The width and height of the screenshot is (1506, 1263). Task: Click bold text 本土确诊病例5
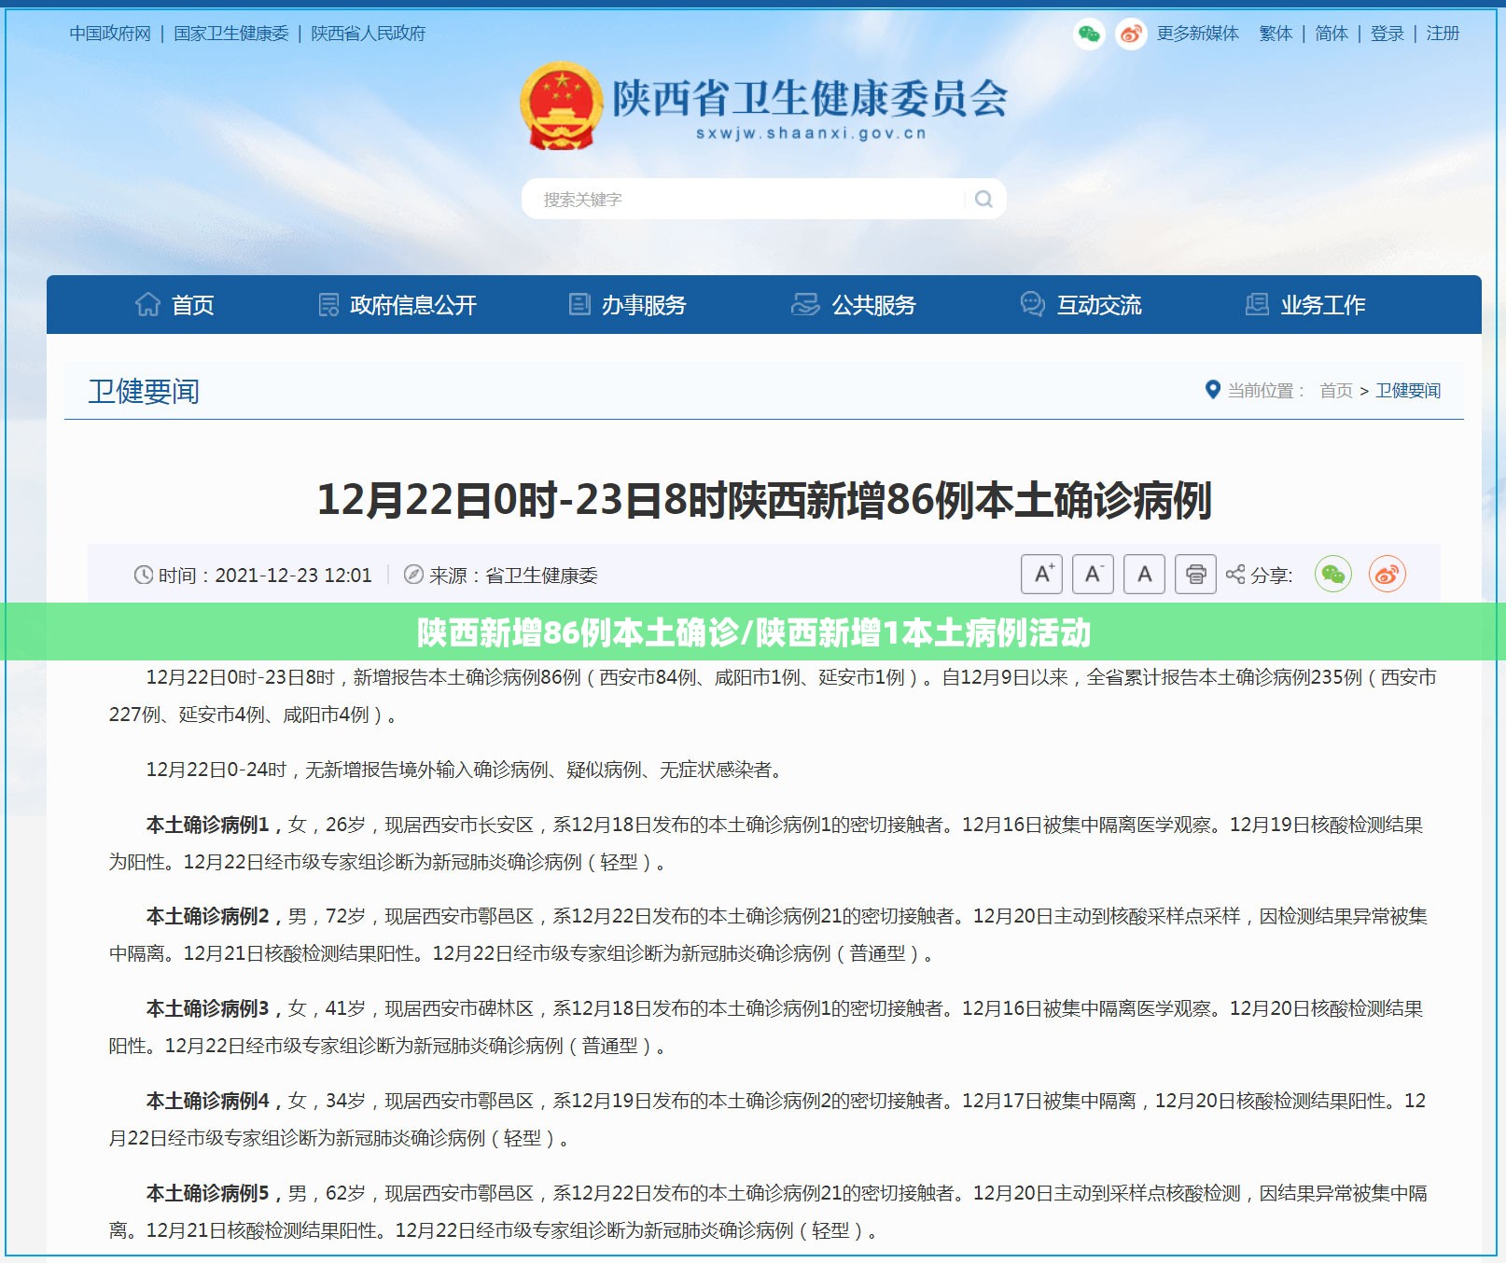pyautogui.click(x=207, y=1193)
